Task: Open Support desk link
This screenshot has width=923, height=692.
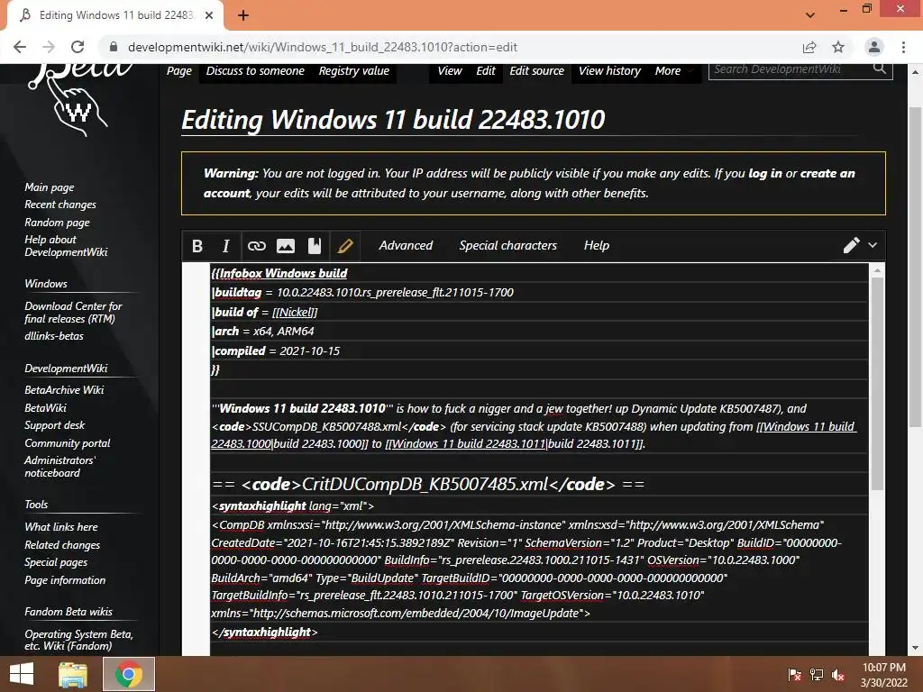Action: [55, 425]
